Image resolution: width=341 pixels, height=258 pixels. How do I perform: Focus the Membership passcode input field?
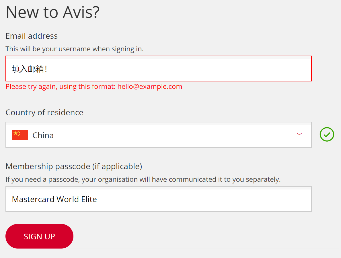[x=159, y=199]
